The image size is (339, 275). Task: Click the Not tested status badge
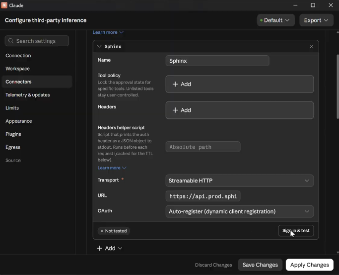click(x=114, y=231)
